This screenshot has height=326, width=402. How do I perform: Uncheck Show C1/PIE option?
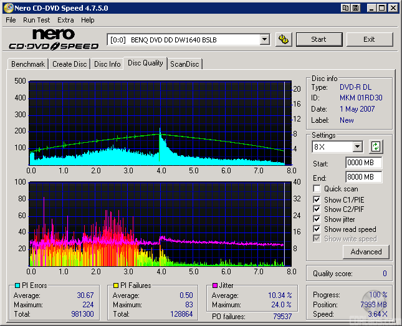point(317,199)
